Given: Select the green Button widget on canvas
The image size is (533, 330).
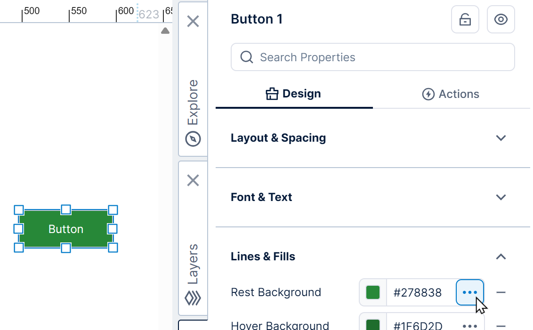Looking at the screenshot, I should tap(65, 229).
